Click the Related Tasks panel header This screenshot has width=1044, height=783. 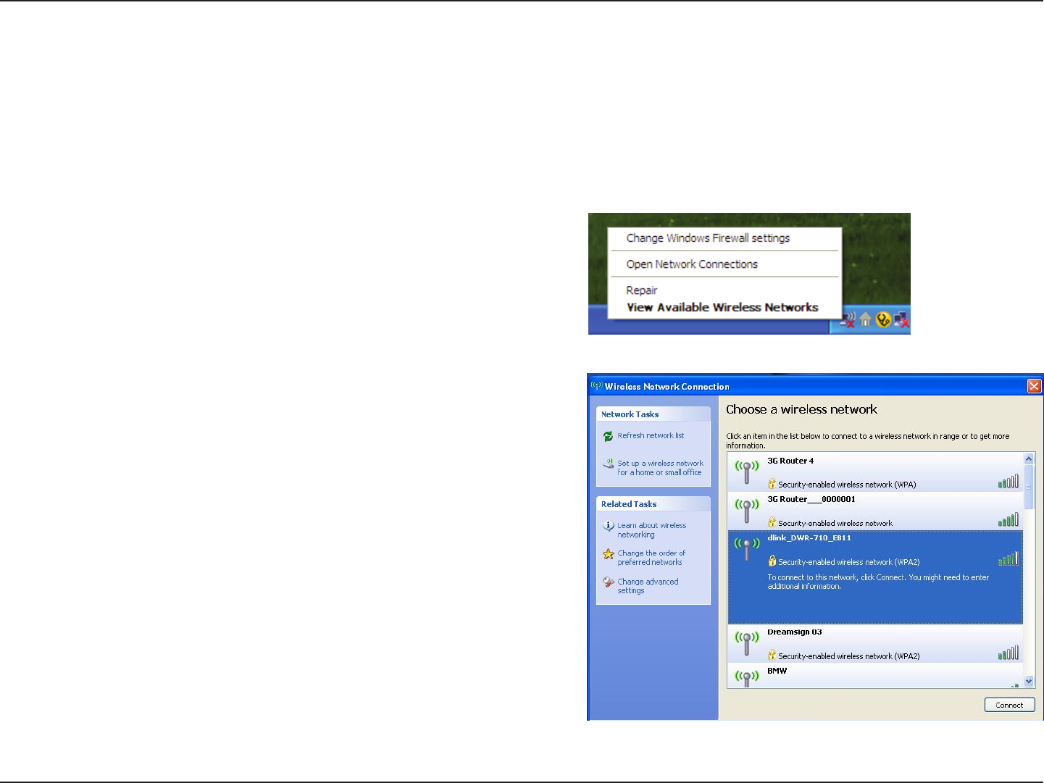[653, 504]
